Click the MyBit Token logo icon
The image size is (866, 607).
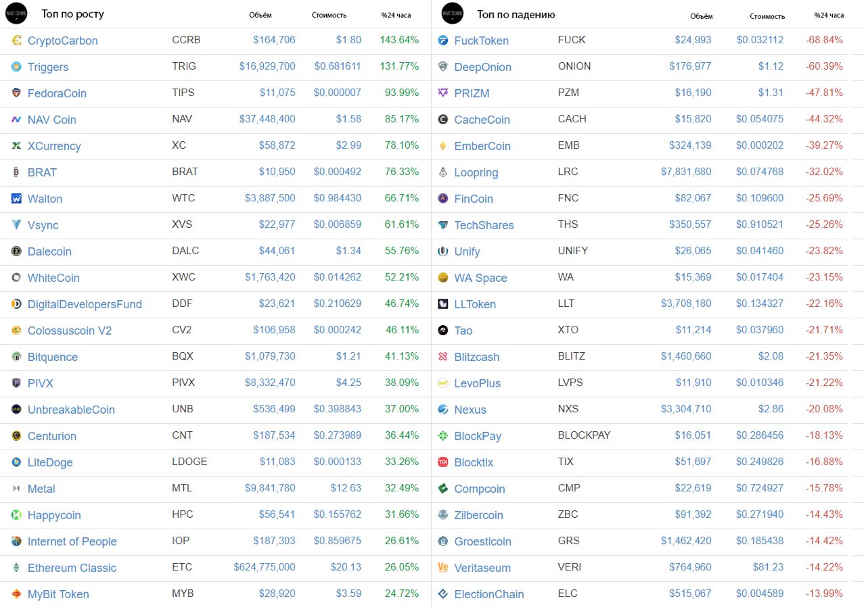coord(16,594)
